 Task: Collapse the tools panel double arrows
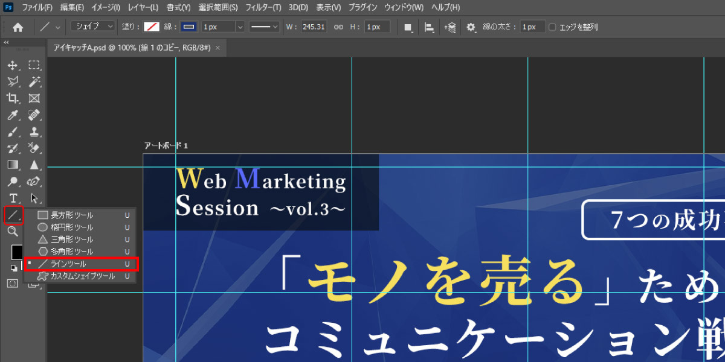[x=6, y=43]
